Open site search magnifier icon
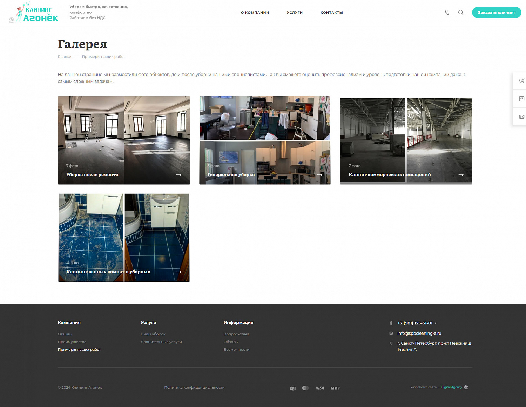The width and height of the screenshot is (526, 407). coord(461,13)
